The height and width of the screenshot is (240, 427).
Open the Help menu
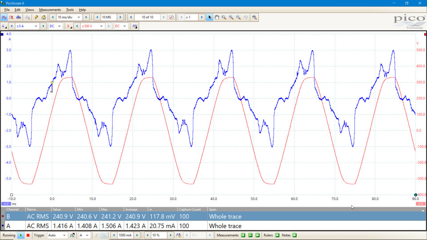82,10
